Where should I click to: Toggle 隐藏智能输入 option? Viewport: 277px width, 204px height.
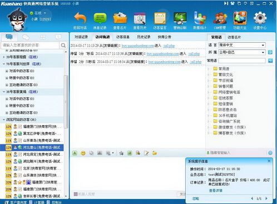click(219, 153)
